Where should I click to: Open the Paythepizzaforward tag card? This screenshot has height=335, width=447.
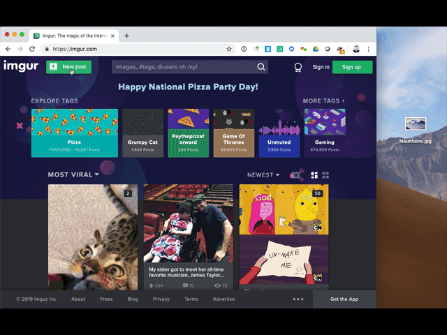coord(188,133)
